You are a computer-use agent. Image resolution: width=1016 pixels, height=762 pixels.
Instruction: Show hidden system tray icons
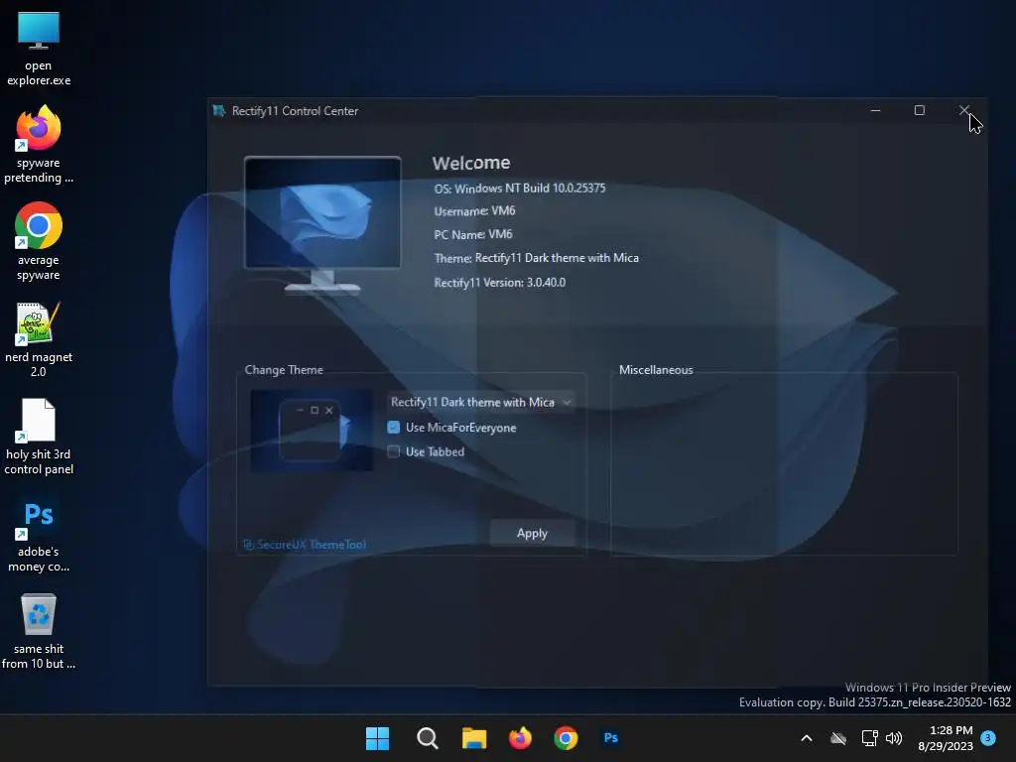[807, 738]
